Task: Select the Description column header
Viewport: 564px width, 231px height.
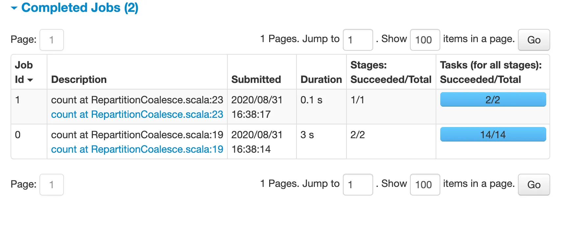Action: (79, 79)
